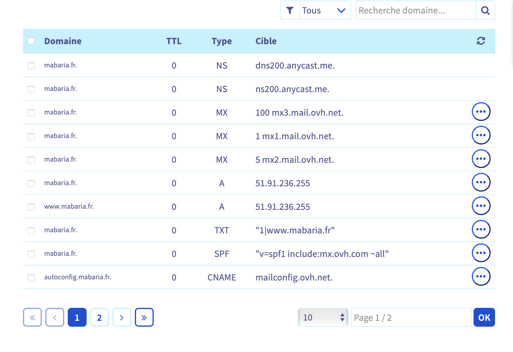Image resolution: width=513 pixels, height=352 pixels.
Task: Select all records with header checkbox
Action: tap(31, 41)
